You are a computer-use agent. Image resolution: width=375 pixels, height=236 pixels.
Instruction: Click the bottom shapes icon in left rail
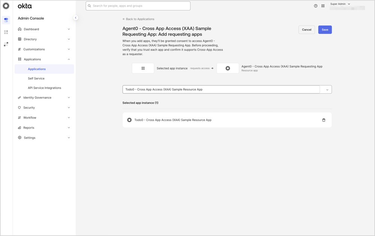(x=6, y=44)
